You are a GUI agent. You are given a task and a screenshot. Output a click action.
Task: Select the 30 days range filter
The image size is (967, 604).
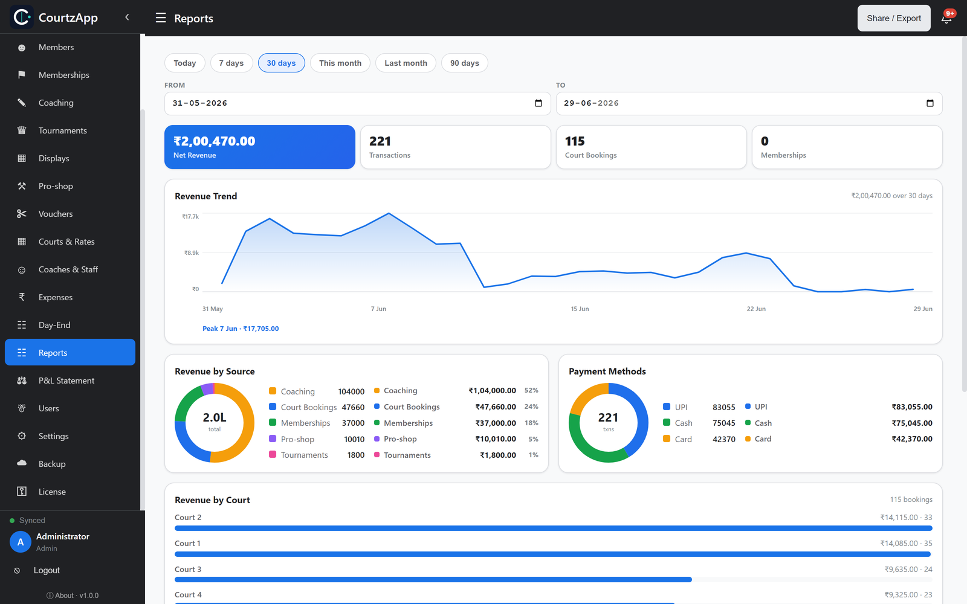click(282, 63)
